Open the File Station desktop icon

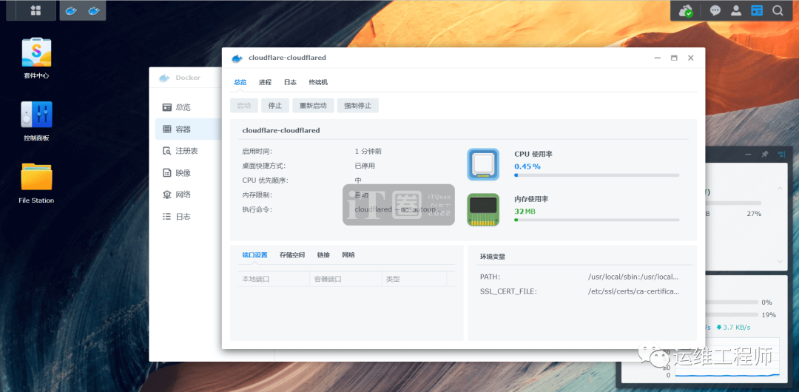coord(36,177)
